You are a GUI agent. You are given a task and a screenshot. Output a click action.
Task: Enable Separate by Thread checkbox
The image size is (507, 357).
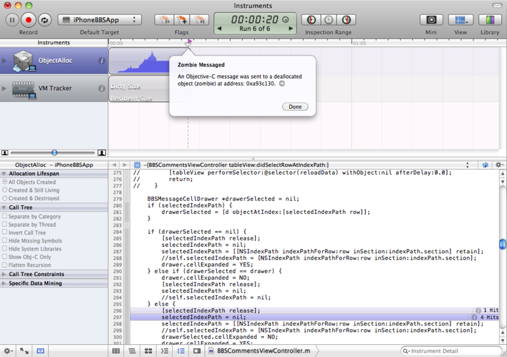[x=4, y=224]
